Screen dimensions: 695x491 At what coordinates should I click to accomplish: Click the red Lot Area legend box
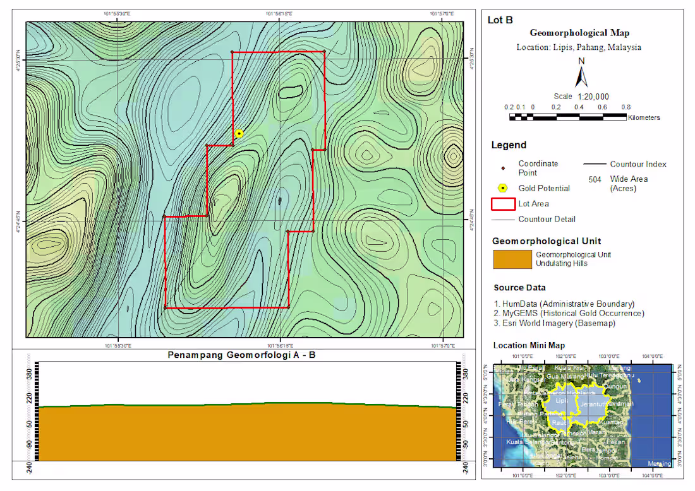(503, 204)
